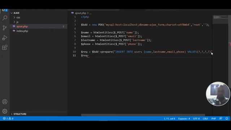Image resolution: width=231 pixels, height=130 pixels.
Task: Click the horizontal editor scrollbar
Action: click(143, 115)
